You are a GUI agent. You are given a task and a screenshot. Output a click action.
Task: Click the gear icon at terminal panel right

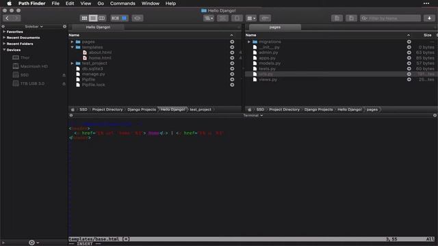pos(435,115)
